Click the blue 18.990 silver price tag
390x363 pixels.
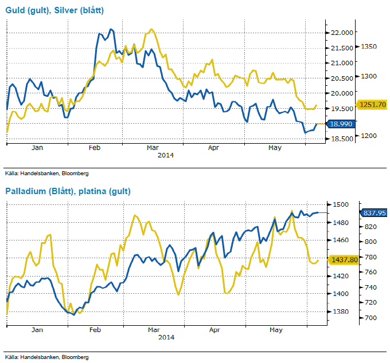(339, 124)
